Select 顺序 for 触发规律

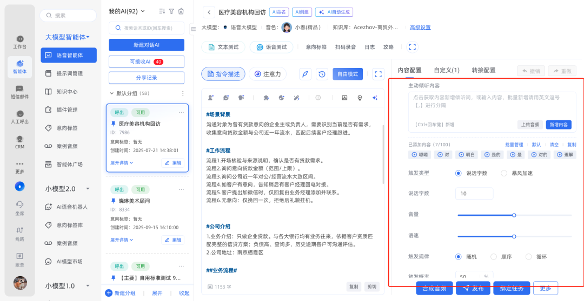point(493,257)
